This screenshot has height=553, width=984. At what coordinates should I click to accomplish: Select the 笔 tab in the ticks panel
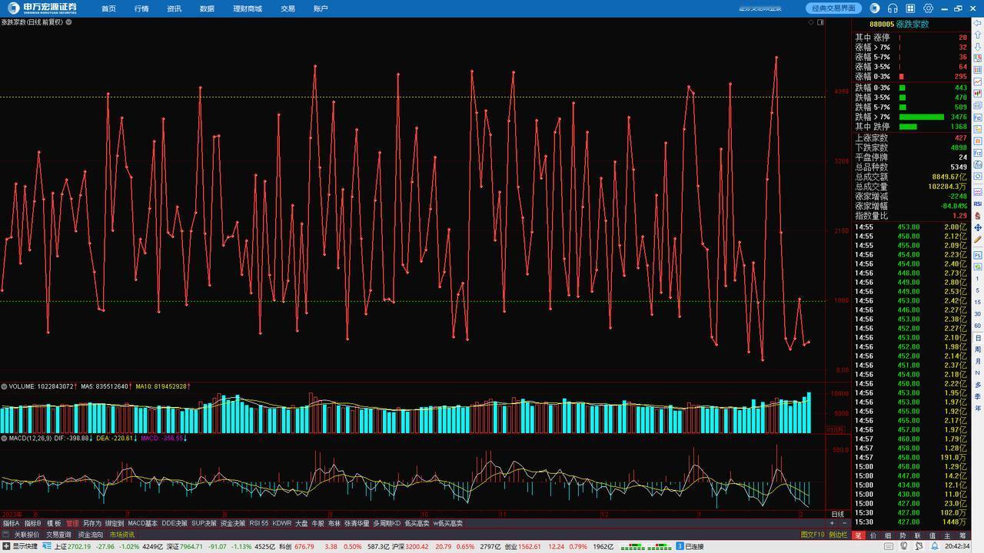click(859, 535)
